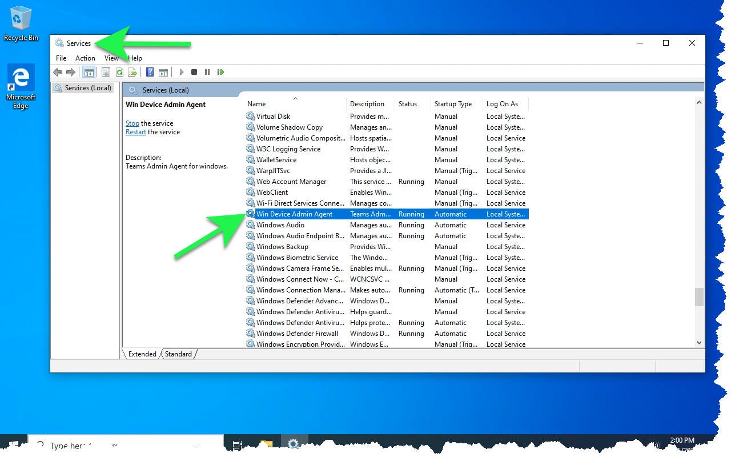Viewport: 731px width, 457px height.
Task: Open the Help menu
Action: (135, 58)
